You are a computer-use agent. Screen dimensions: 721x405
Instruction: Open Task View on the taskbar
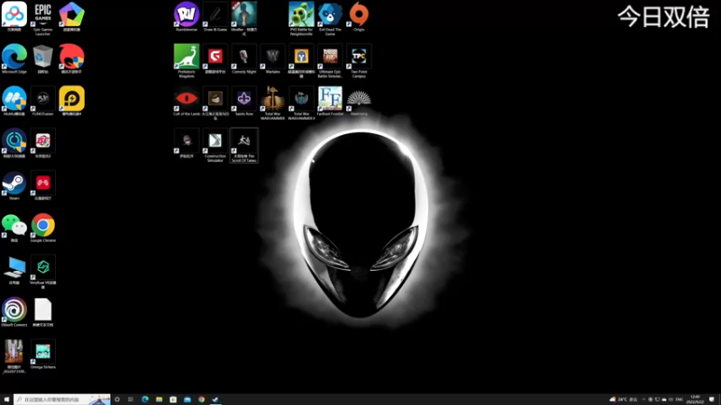pyautogui.click(x=131, y=400)
